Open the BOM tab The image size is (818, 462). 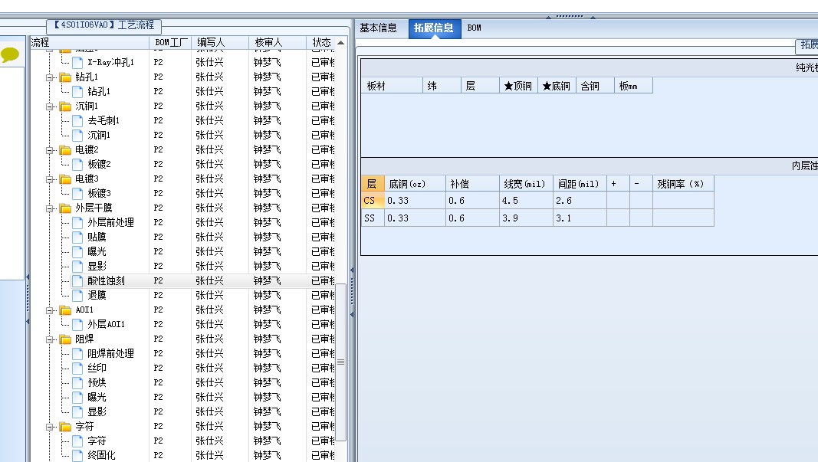pos(475,28)
